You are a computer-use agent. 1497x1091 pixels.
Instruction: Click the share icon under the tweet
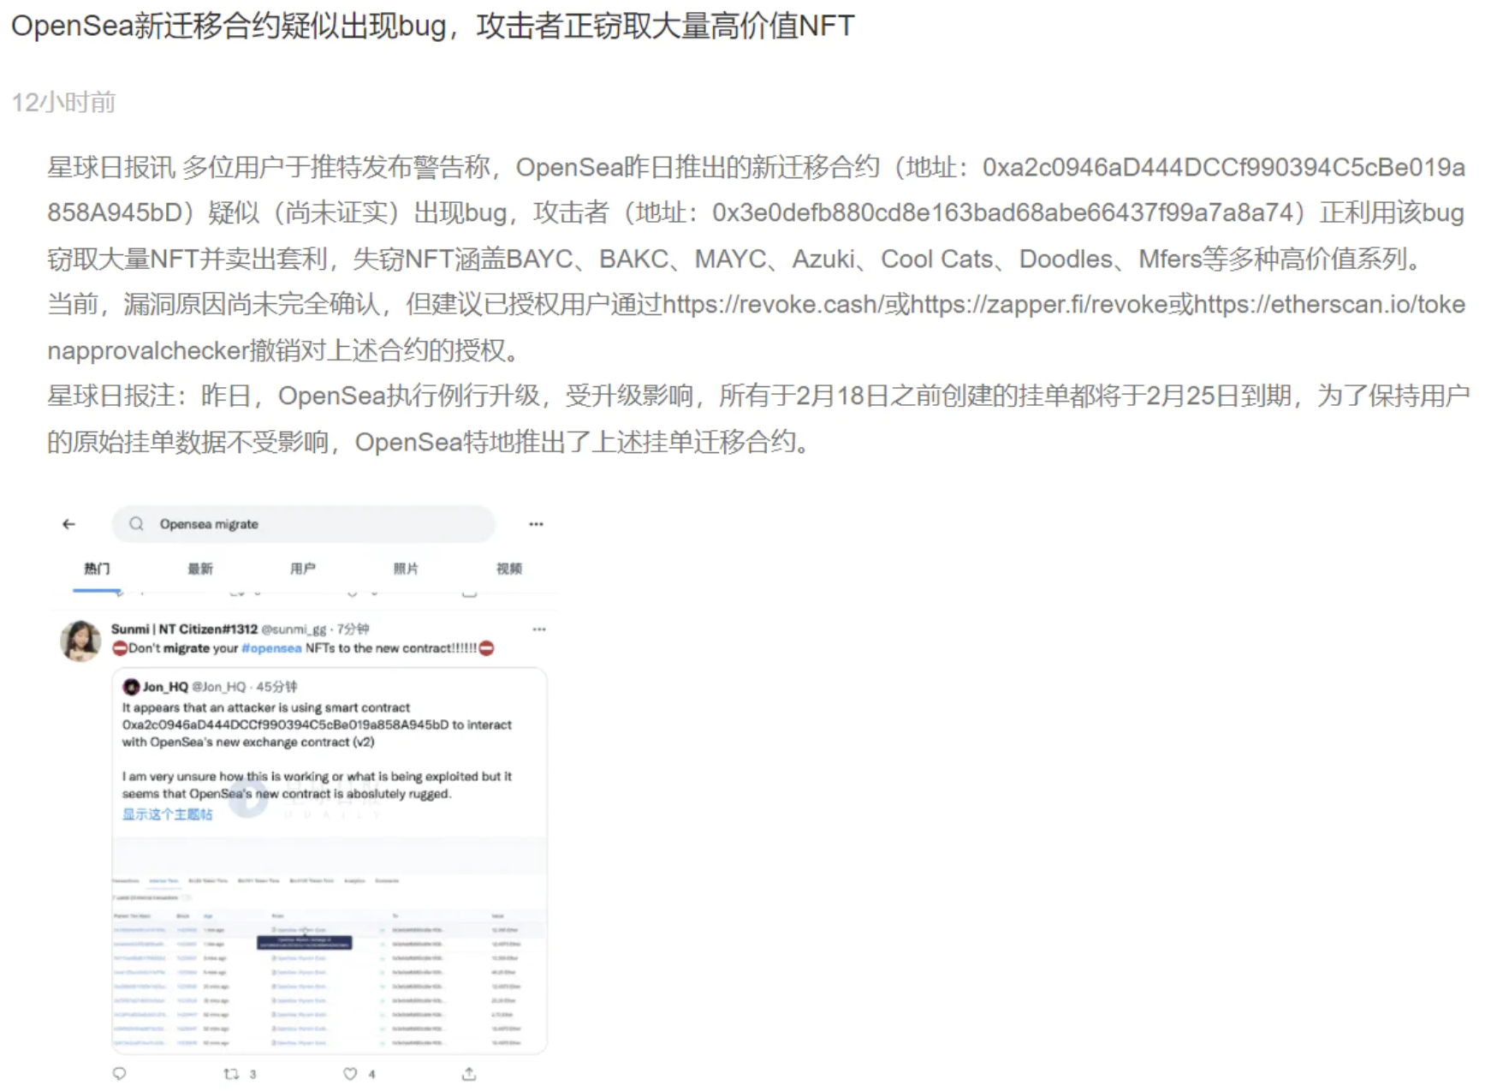[468, 1074]
